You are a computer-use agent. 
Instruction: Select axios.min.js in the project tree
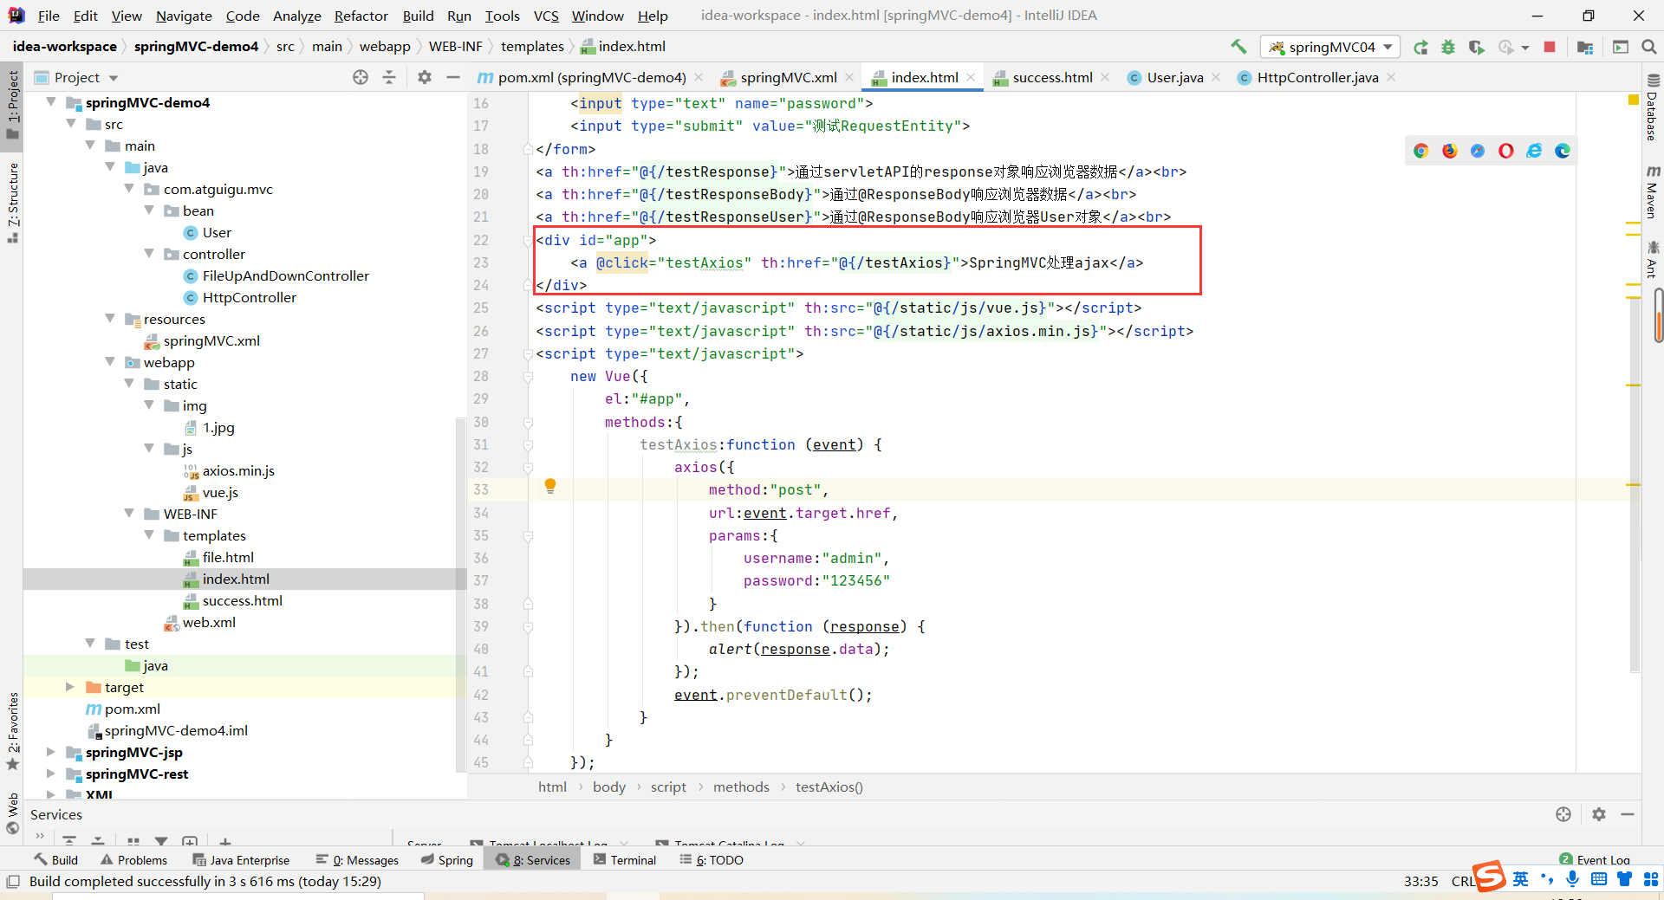point(238,470)
